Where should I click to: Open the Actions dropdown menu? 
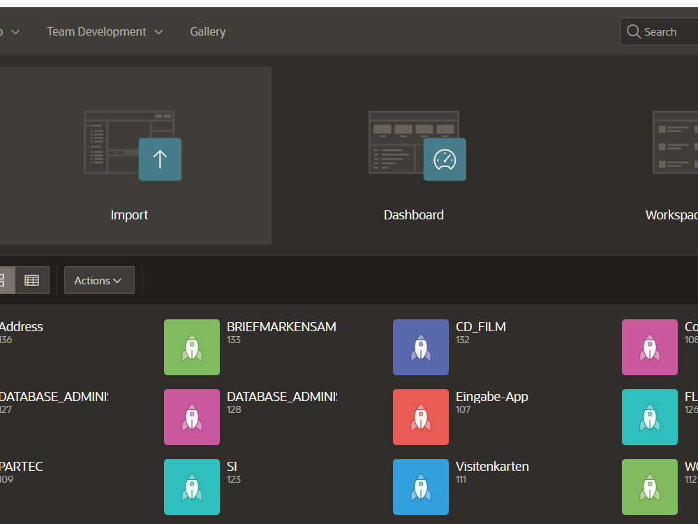tap(99, 280)
